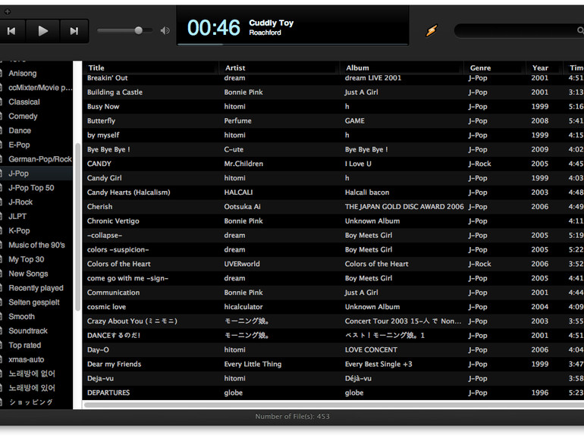Click the magnifier icon in search field
The width and height of the screenshot is (584, 438).
click(580, 30)
